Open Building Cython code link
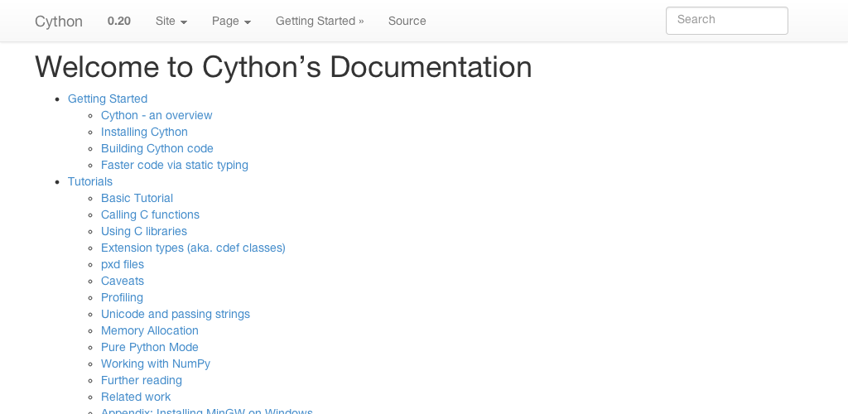Image resolution: width=848 pixels, height=414 pixels. coord(157,148)
